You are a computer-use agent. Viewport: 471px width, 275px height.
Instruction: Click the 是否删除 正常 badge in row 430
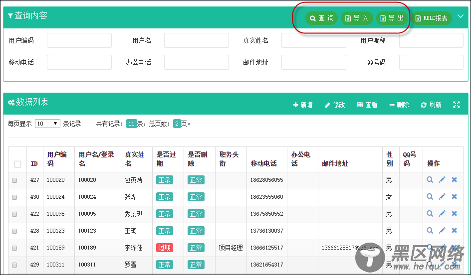196,197
